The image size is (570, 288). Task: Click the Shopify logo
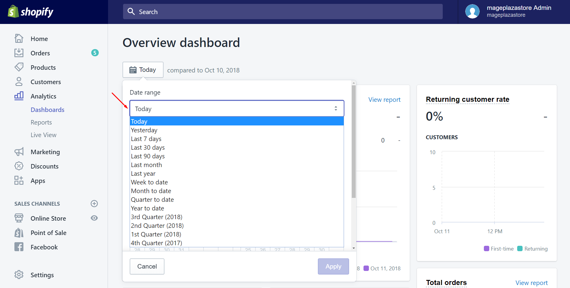(x=30, y=12)
